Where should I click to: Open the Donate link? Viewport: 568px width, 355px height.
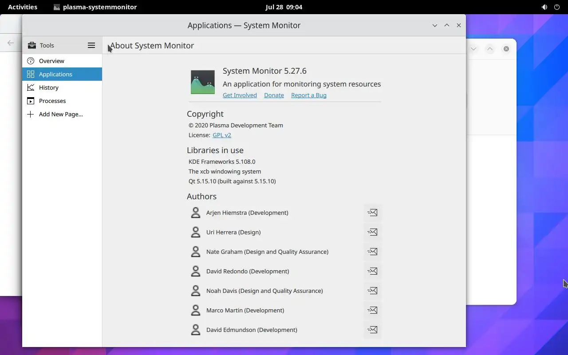pos(274,95)
